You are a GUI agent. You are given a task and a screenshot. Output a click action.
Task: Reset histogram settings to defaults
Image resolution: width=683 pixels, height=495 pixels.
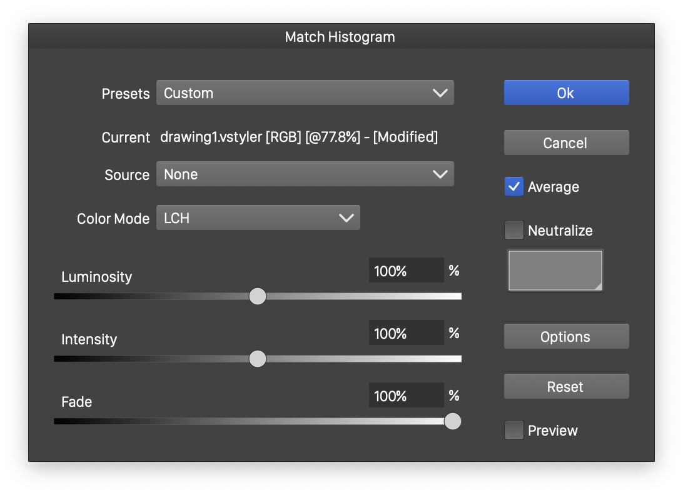tap(566, 387)
